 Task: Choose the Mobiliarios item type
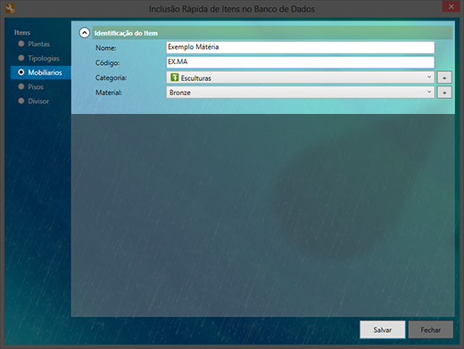pyautogui.click(x=41, y=72)
